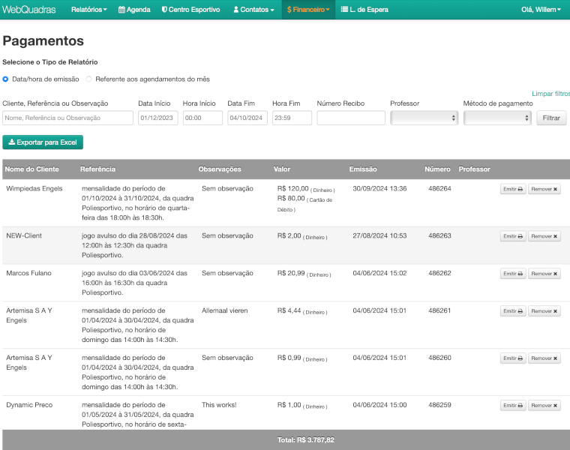Click the Data Início date field
570x450 pixels.
coord(157,118)
